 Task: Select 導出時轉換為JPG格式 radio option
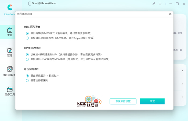click(x=27, y=33)
